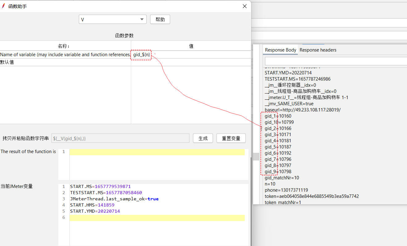Open the function selector dropdown showing V
The width and height of the screenshot is (407, 246).
[x=112, y=19]
